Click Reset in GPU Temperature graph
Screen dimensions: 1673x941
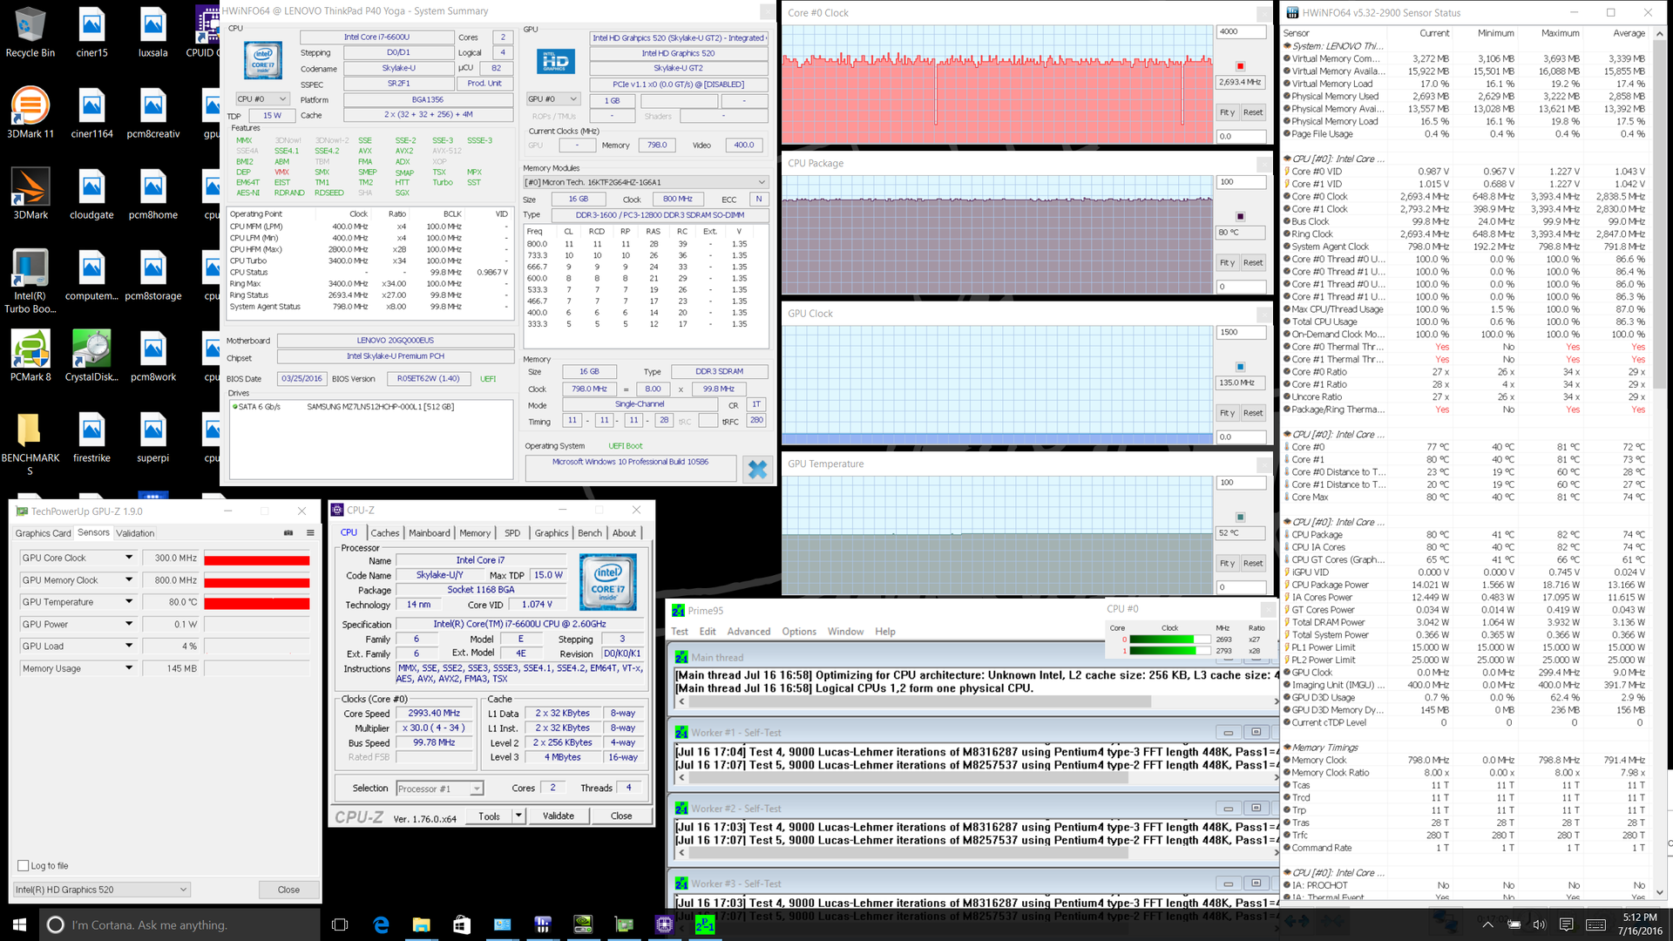pyautogui.click(x=1253, y=563)
